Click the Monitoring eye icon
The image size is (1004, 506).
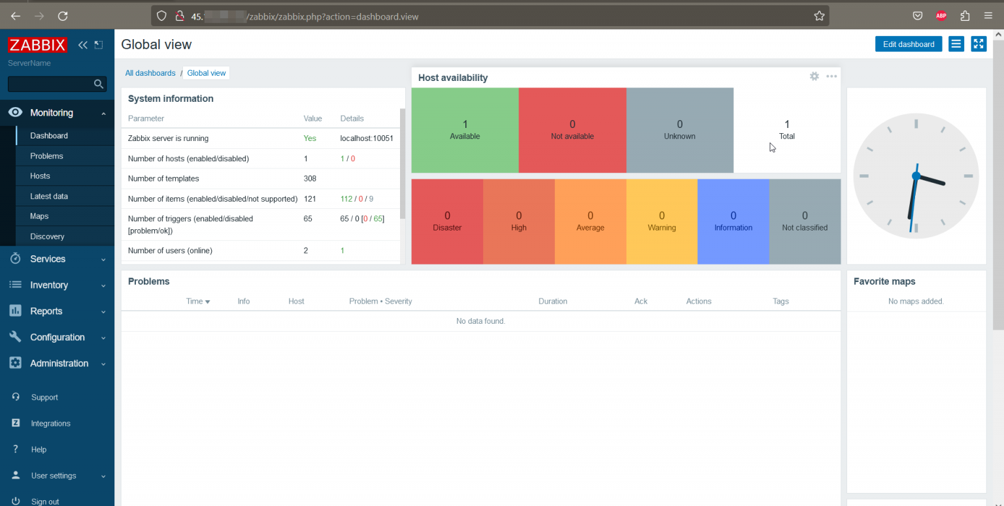14,112
